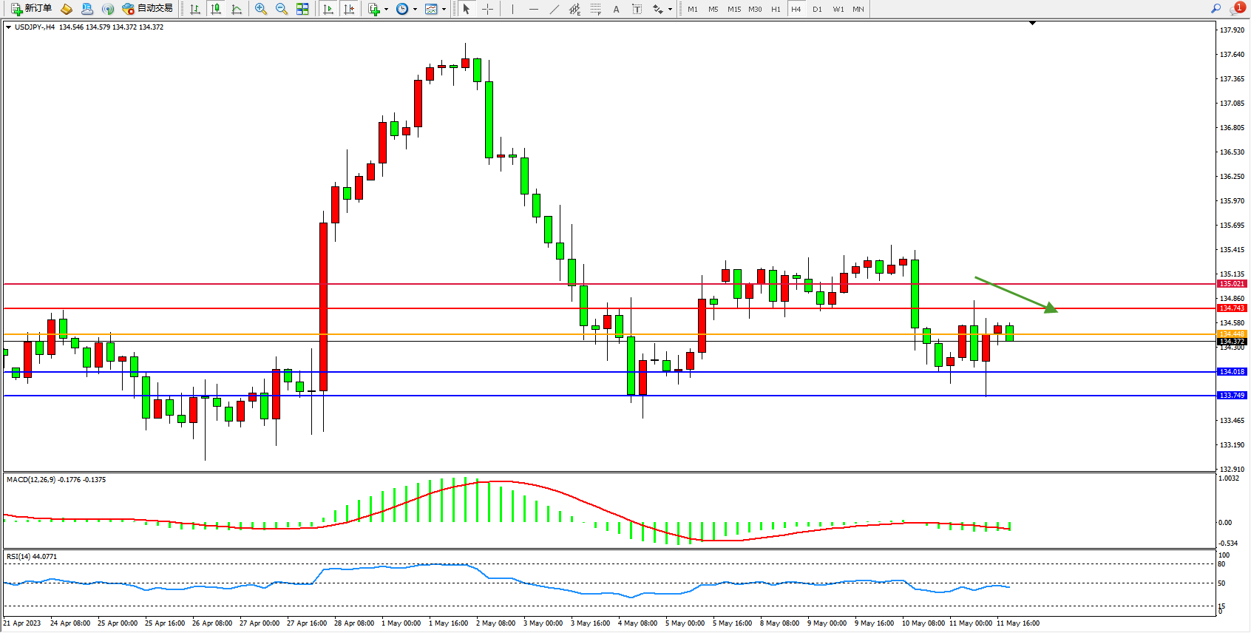Open the templates dropdown arrow
Image resolution: width=1251 pixels, height=633 pixels.
tap(444, 10)
